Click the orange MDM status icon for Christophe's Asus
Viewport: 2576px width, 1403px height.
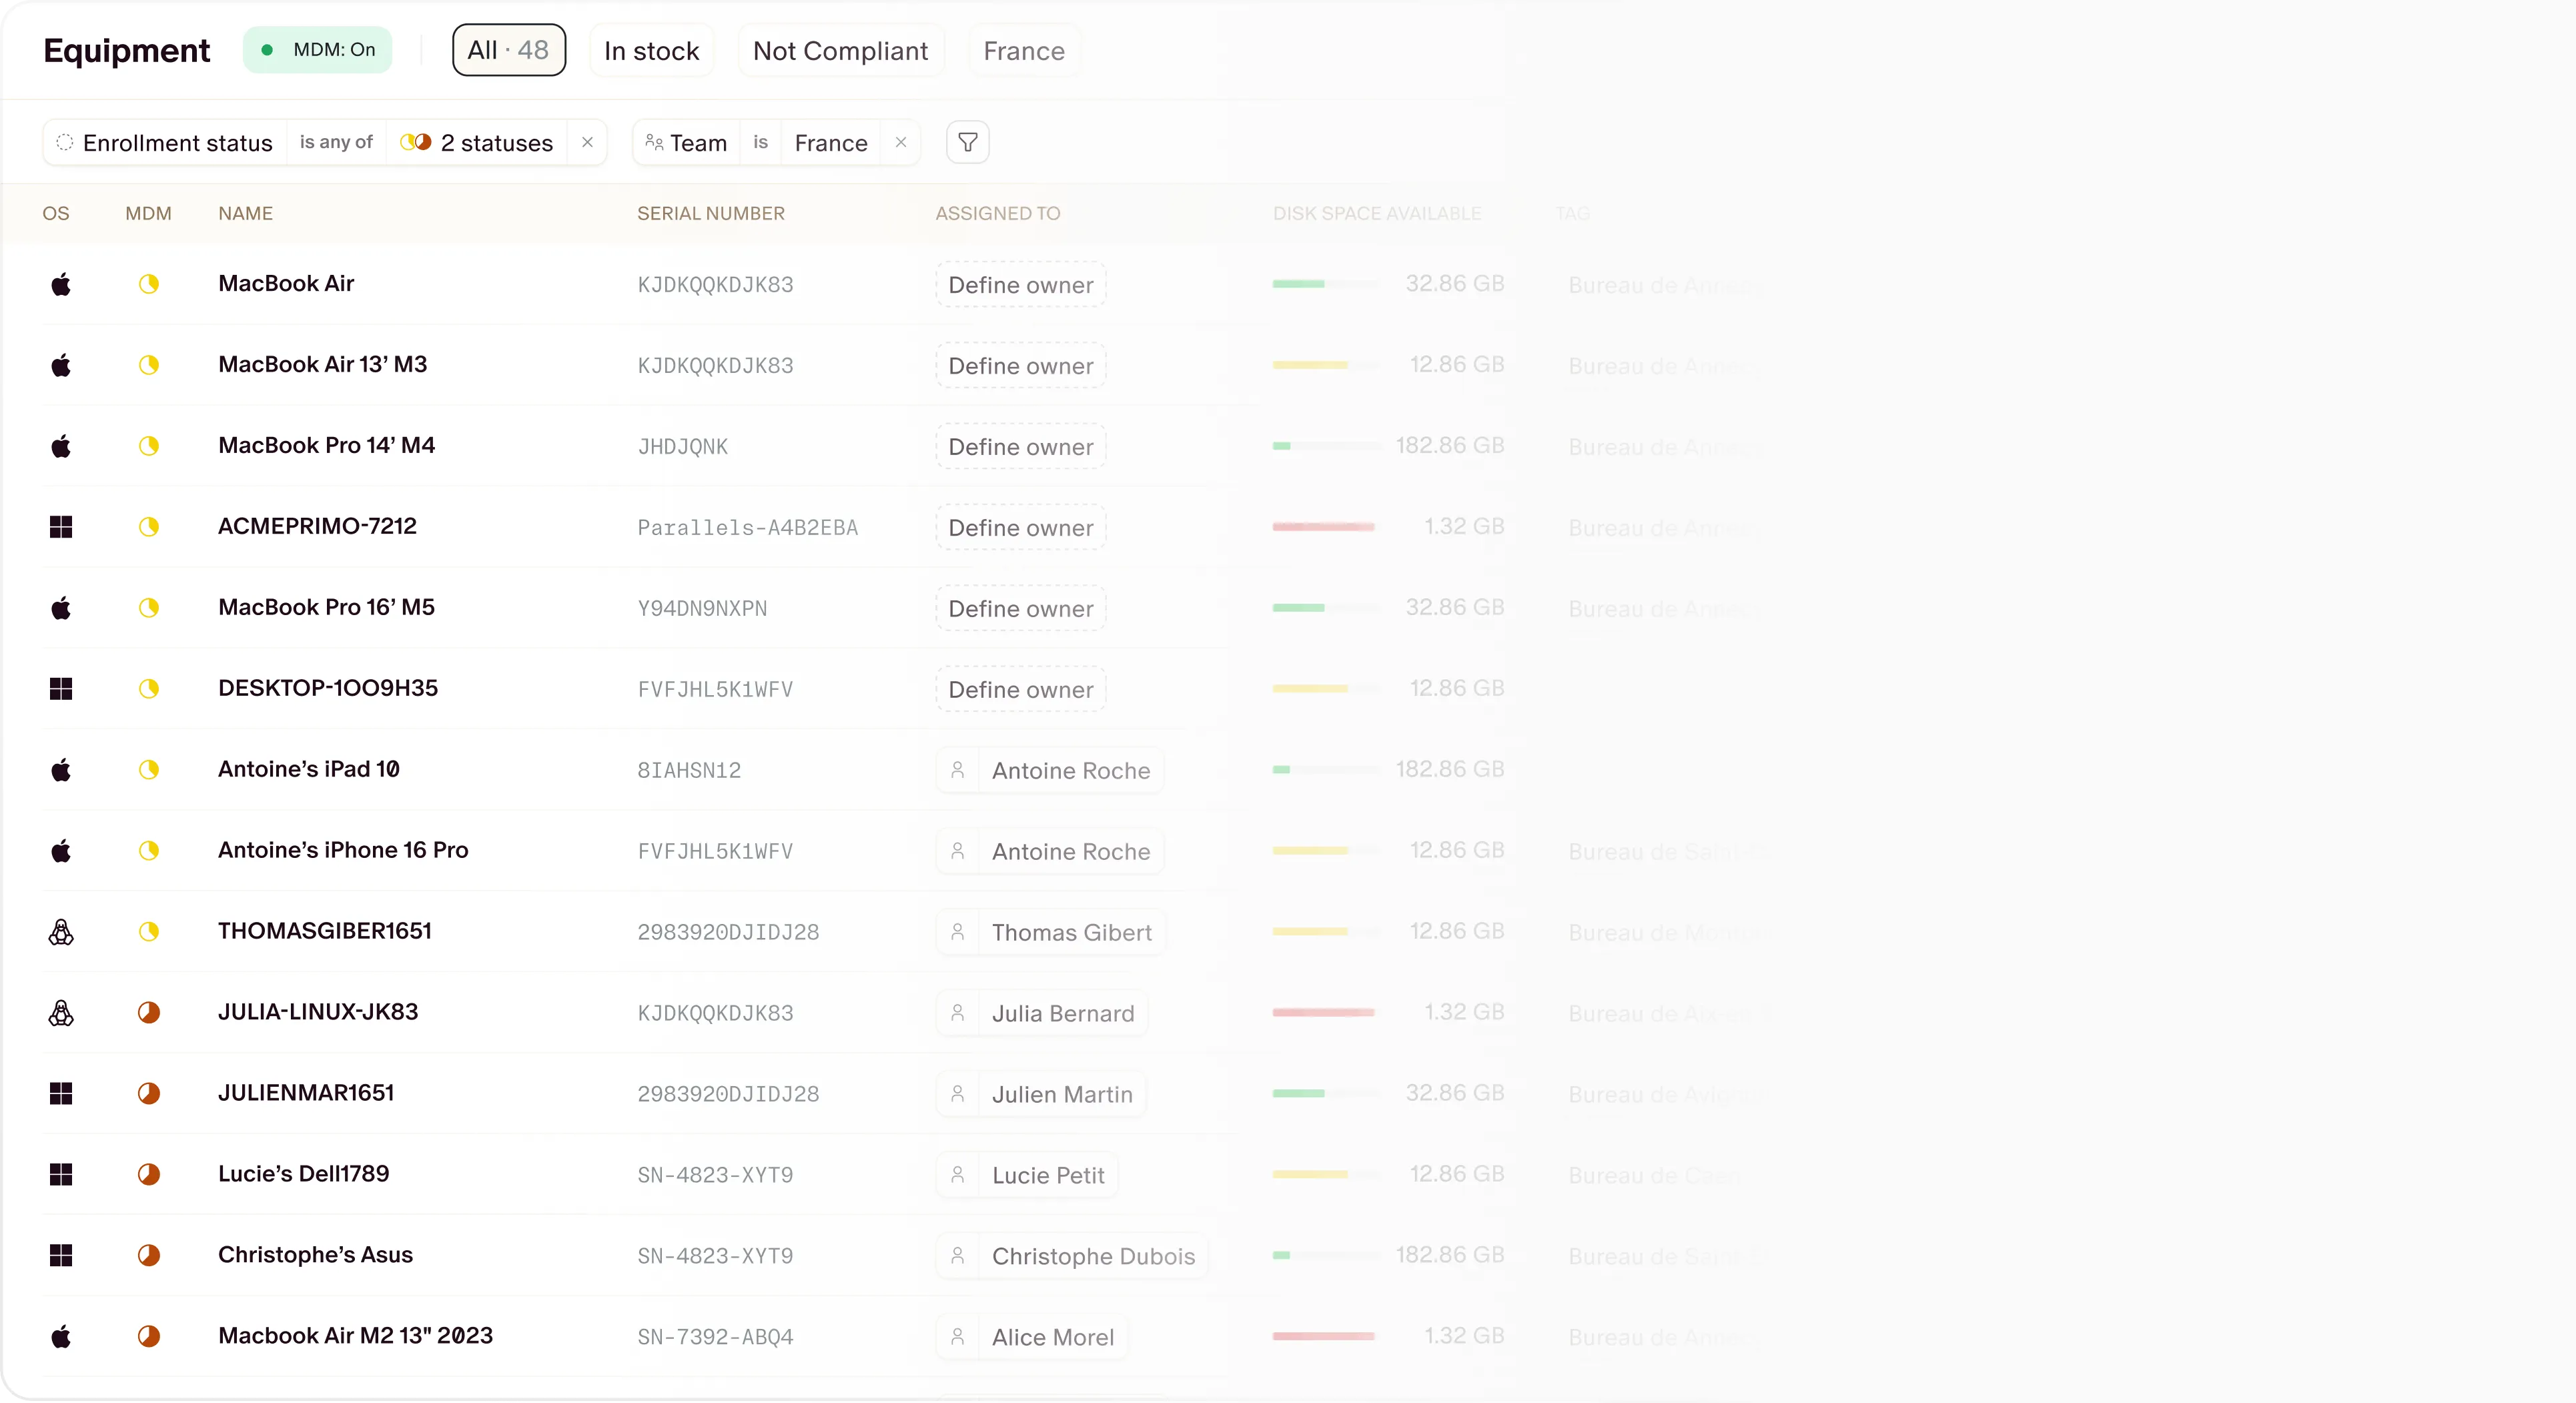tap(149, 1255)
